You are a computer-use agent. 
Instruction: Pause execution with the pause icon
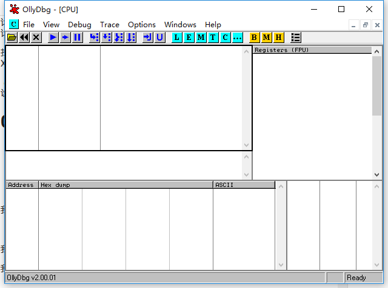coord(77,38)
